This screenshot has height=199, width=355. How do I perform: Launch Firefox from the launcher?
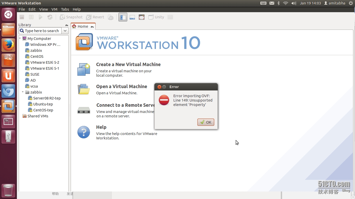8,45
